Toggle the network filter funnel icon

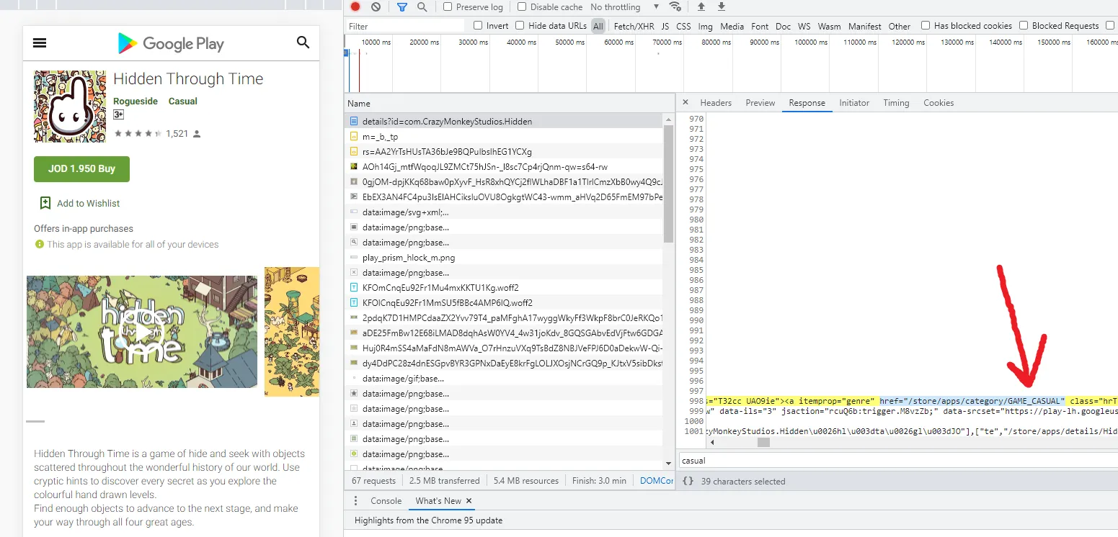tap(402, 7)
